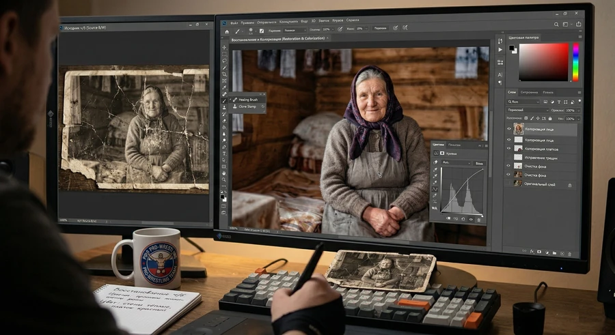Show the Исправление трещин layer
615x335 pixels.
(508, 157)
